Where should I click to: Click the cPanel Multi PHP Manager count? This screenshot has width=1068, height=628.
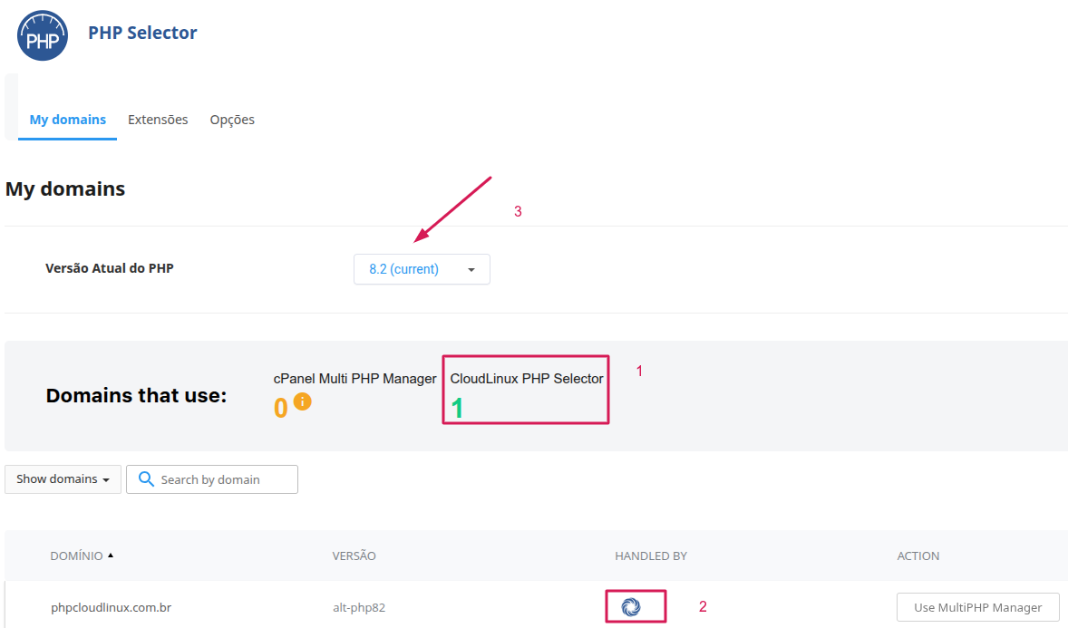coord(280,409)
